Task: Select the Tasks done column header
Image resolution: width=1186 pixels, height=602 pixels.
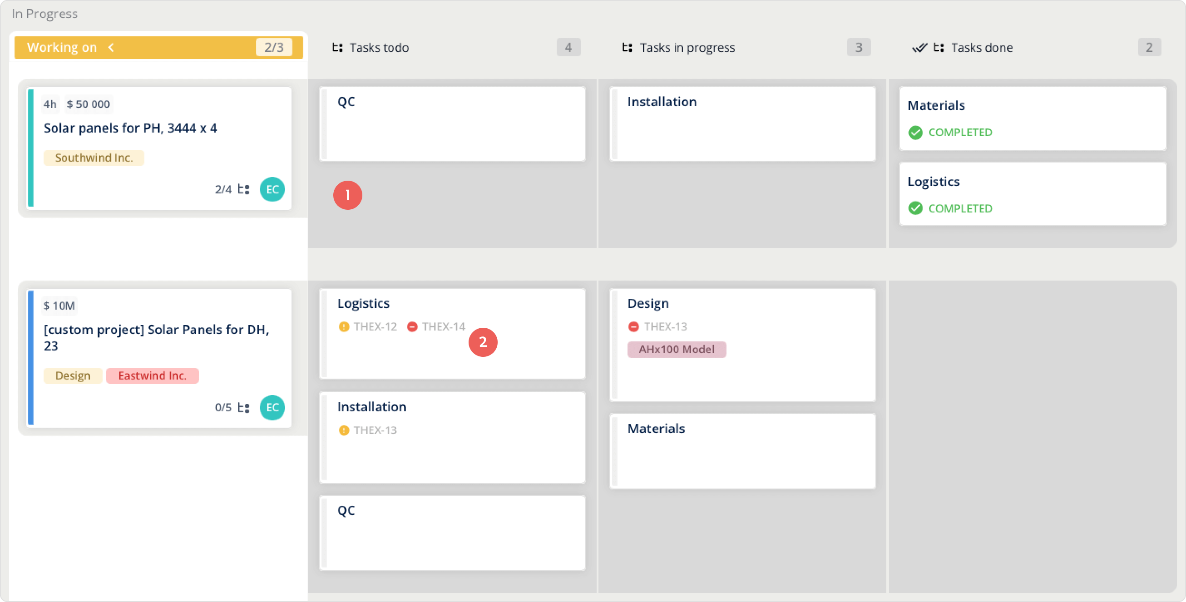Action: click(x=982, y=47)
